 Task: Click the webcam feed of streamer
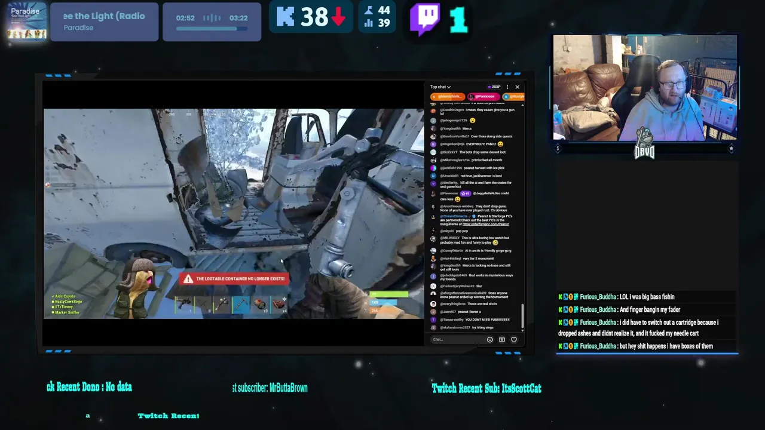point(645,88)
